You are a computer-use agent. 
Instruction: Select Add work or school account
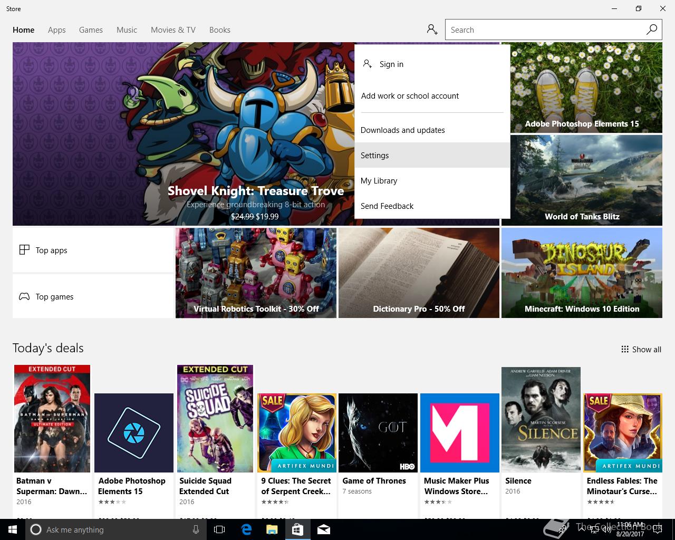tap(432, 95)
